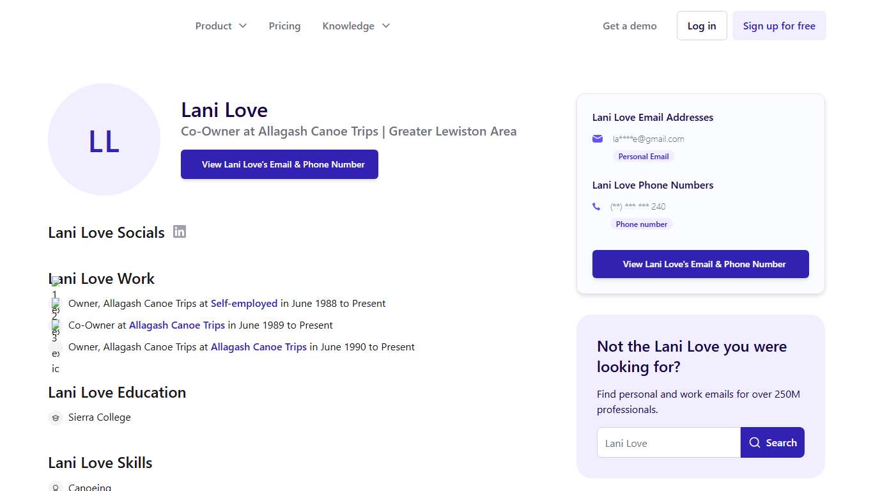The image size is (873, 491).
Task: Open the LinkedIn icon beside Lani Love Socials
Action: (180, 232)
